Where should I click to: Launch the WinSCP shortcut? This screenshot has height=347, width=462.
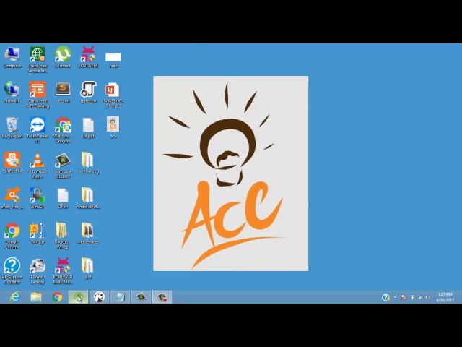coord(38,198)
